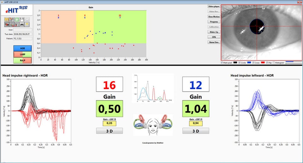Click the light bulb help icon
303x163 pixels.
click(x=27, y=25)
